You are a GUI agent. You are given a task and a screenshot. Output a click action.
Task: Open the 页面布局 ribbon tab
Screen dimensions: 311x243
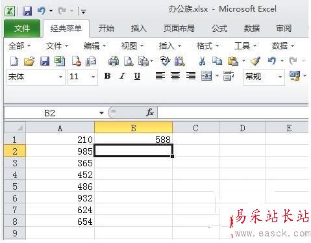pos(179,29)
